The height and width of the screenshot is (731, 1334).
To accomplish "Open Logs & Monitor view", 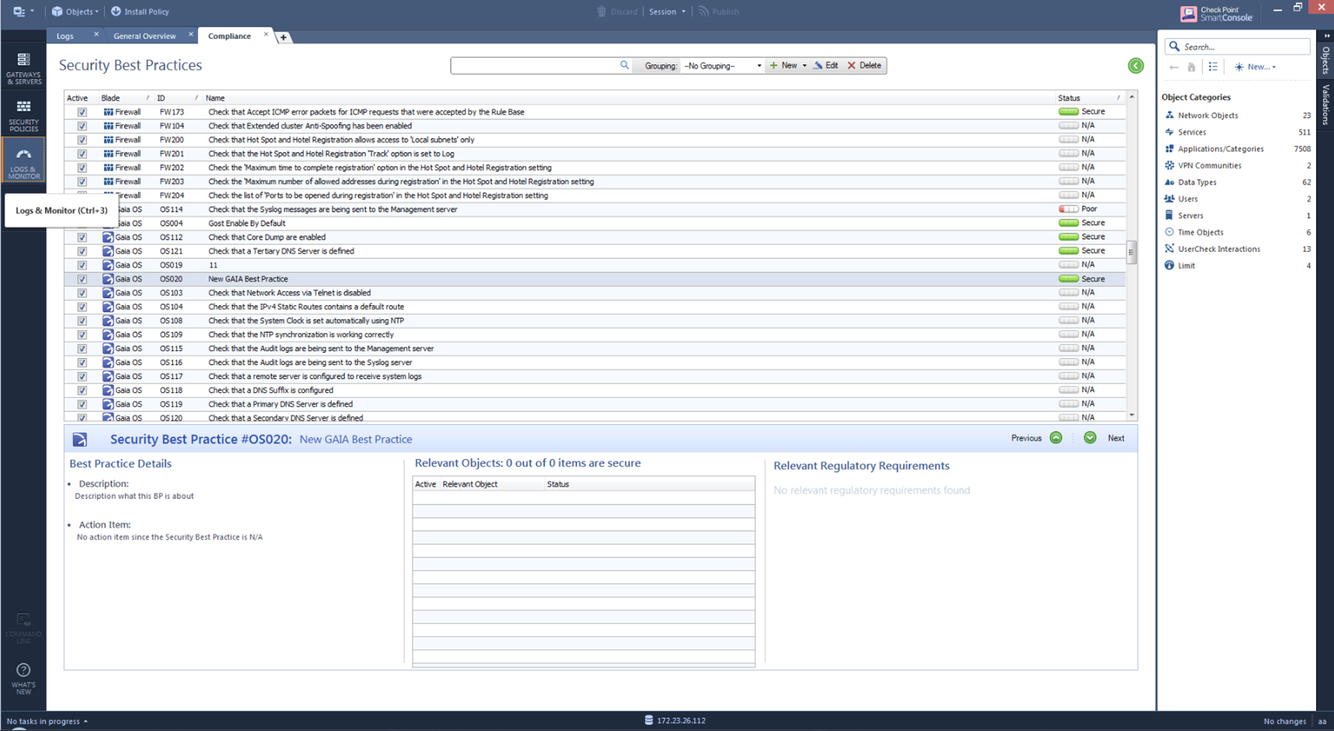I will point(23,161).
